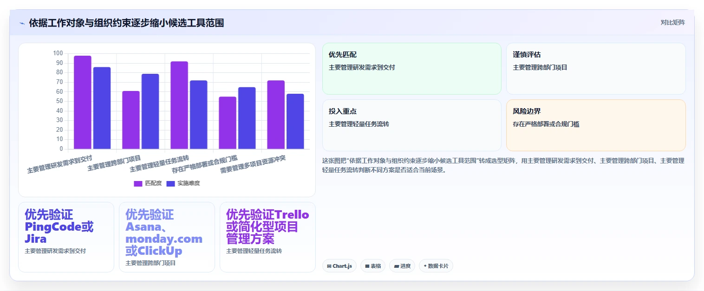Toggle the 匹配度 legend item
Image resolution: width=704 pixels, height=291 pixels.
coord(148,183)
